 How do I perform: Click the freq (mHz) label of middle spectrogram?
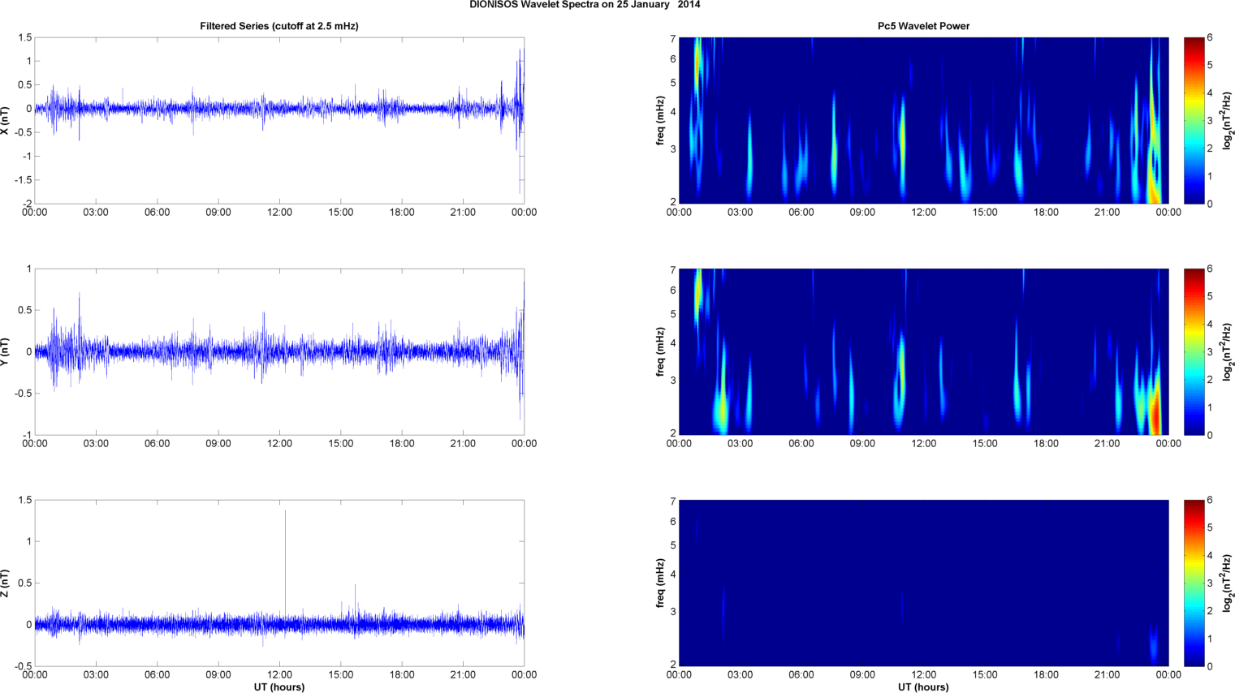(661, 351)
